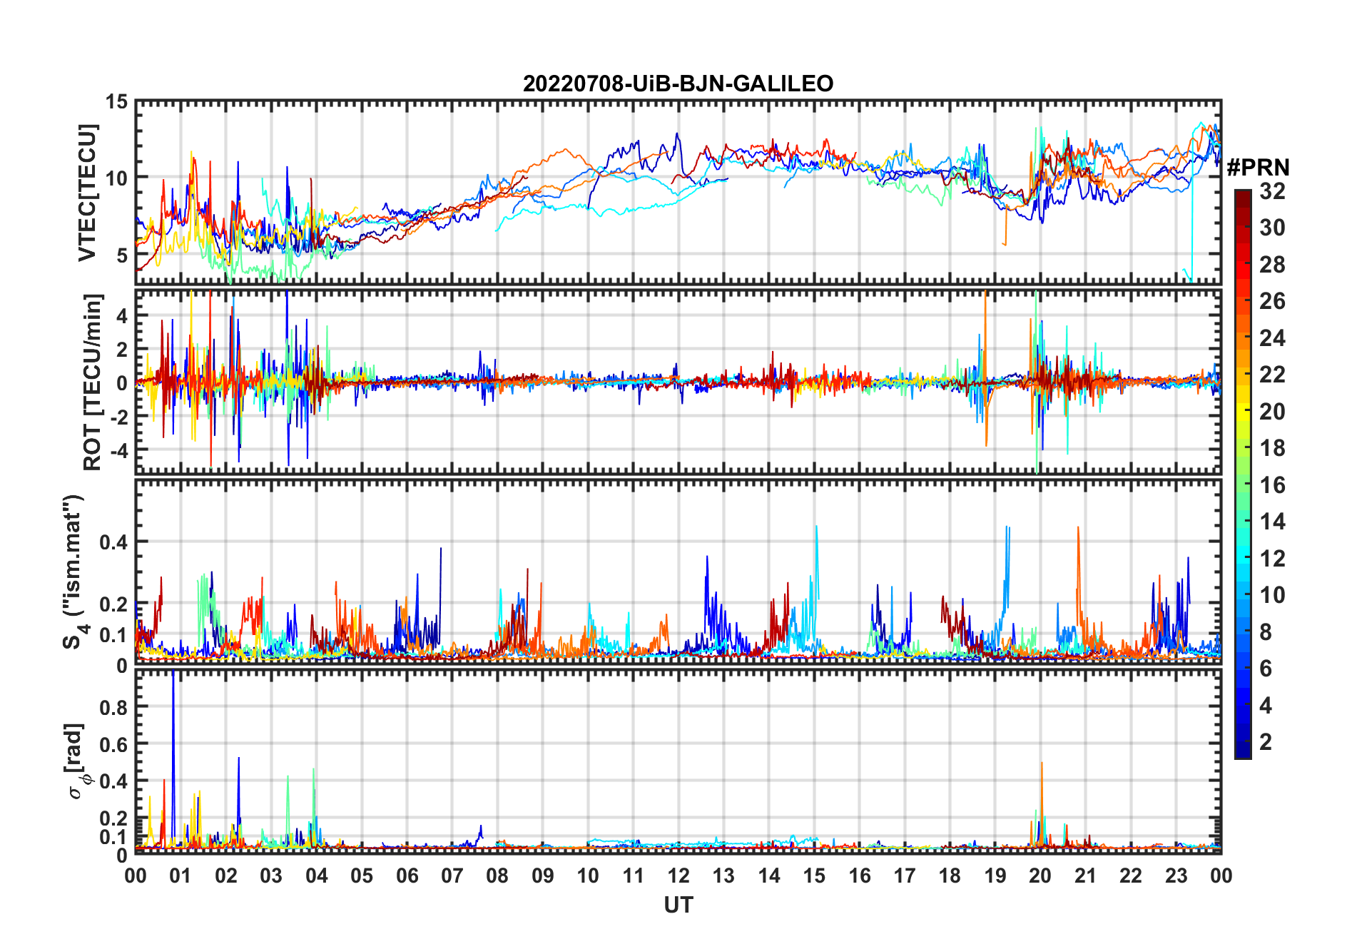Select the VTEC[TECU] y-axis label

point(88,193)
